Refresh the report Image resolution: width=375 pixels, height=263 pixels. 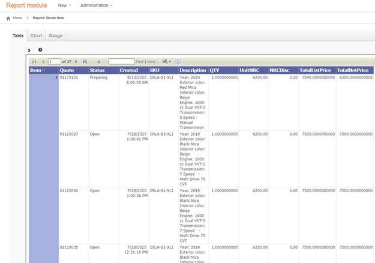(x=178, y=61)
